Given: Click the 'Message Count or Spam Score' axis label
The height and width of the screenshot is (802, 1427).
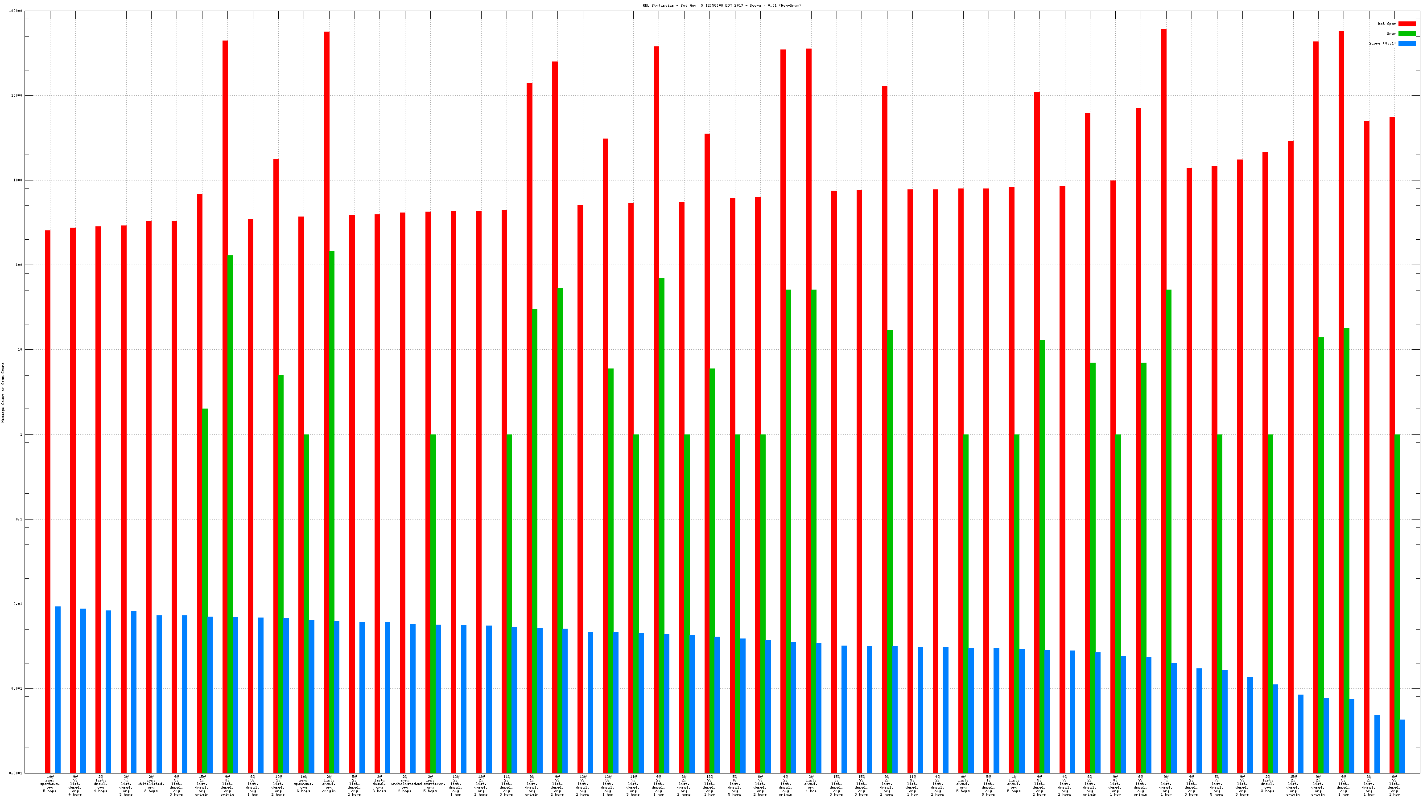Looking at the screenshot, I should click(3, 393).
